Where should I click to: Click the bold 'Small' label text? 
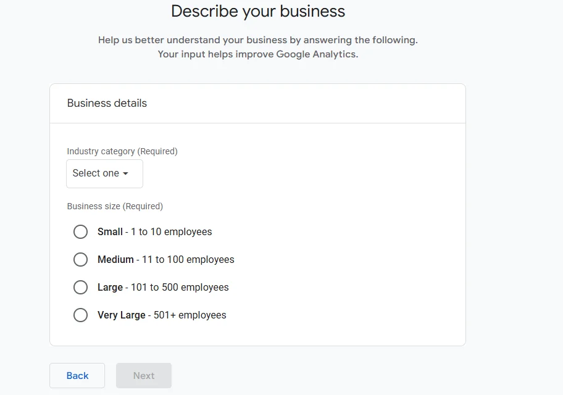pos(110,232)
